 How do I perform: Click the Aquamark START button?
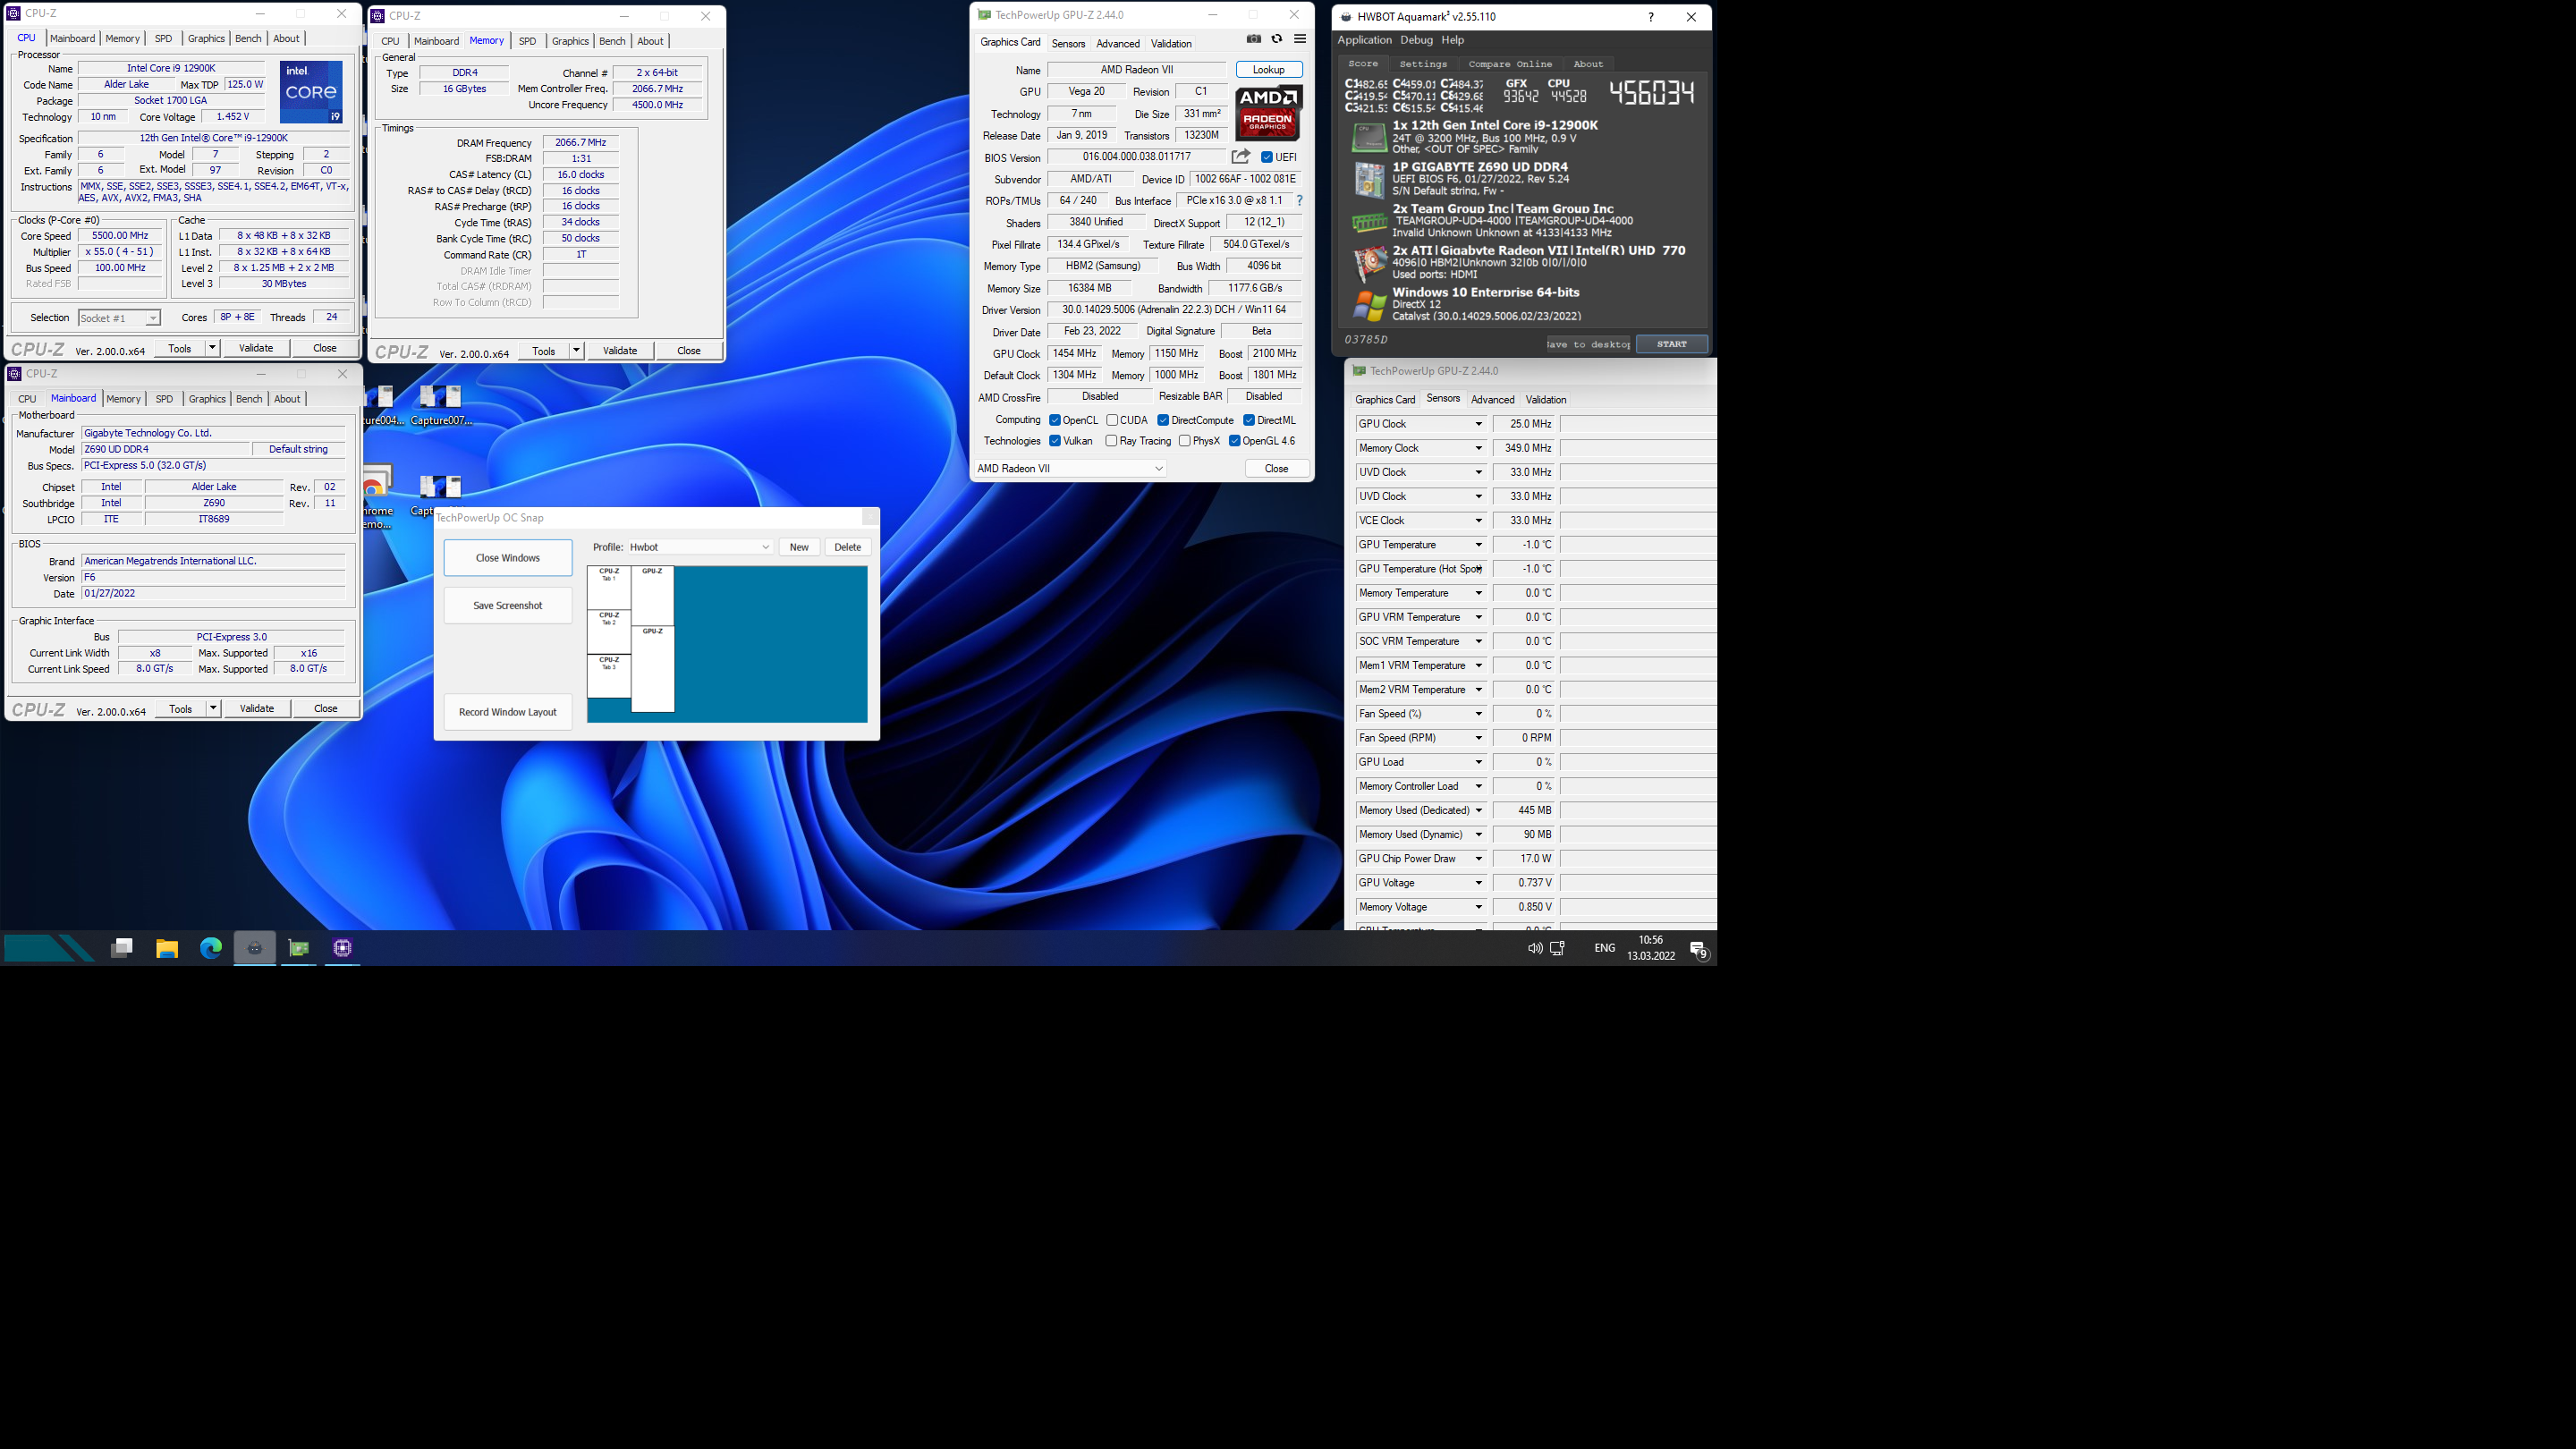tap(1671, 344)
